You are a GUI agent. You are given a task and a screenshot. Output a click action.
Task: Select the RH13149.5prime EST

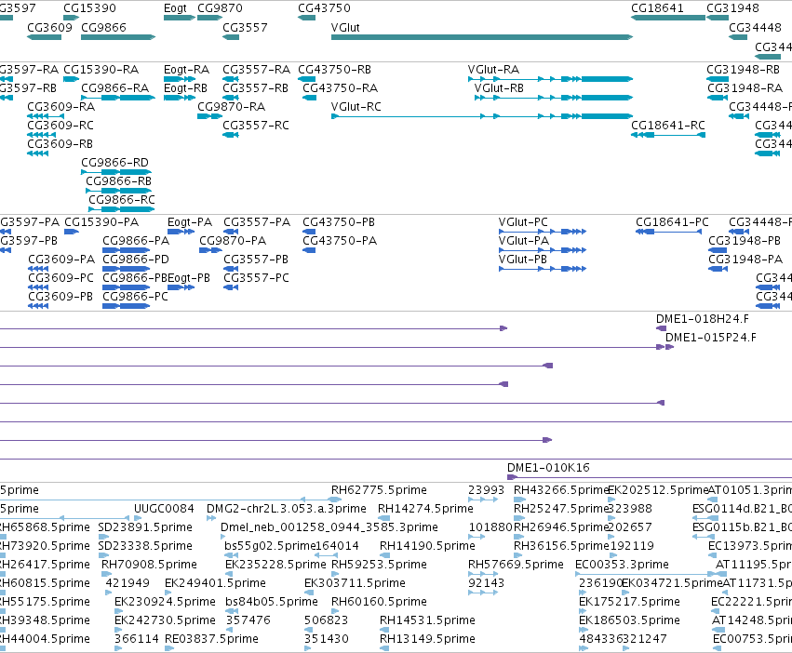[x=385, y=649]
